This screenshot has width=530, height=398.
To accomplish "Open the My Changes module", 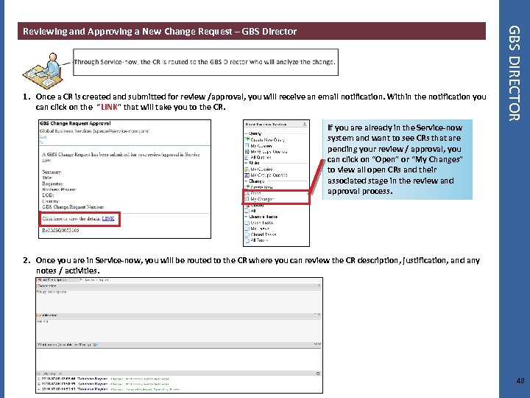I will coord(262,199).
